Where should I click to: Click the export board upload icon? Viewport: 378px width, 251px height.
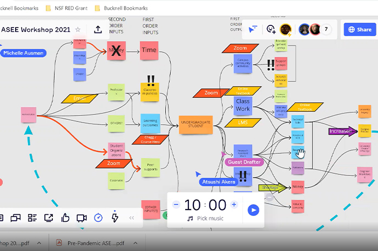coord(98,30)
